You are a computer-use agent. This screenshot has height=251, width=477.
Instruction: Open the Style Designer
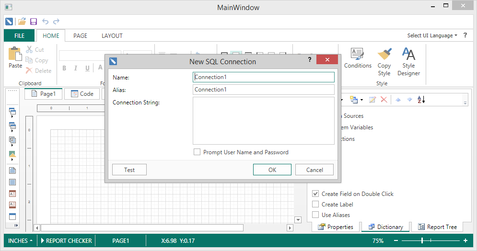(x=408, y=62)
